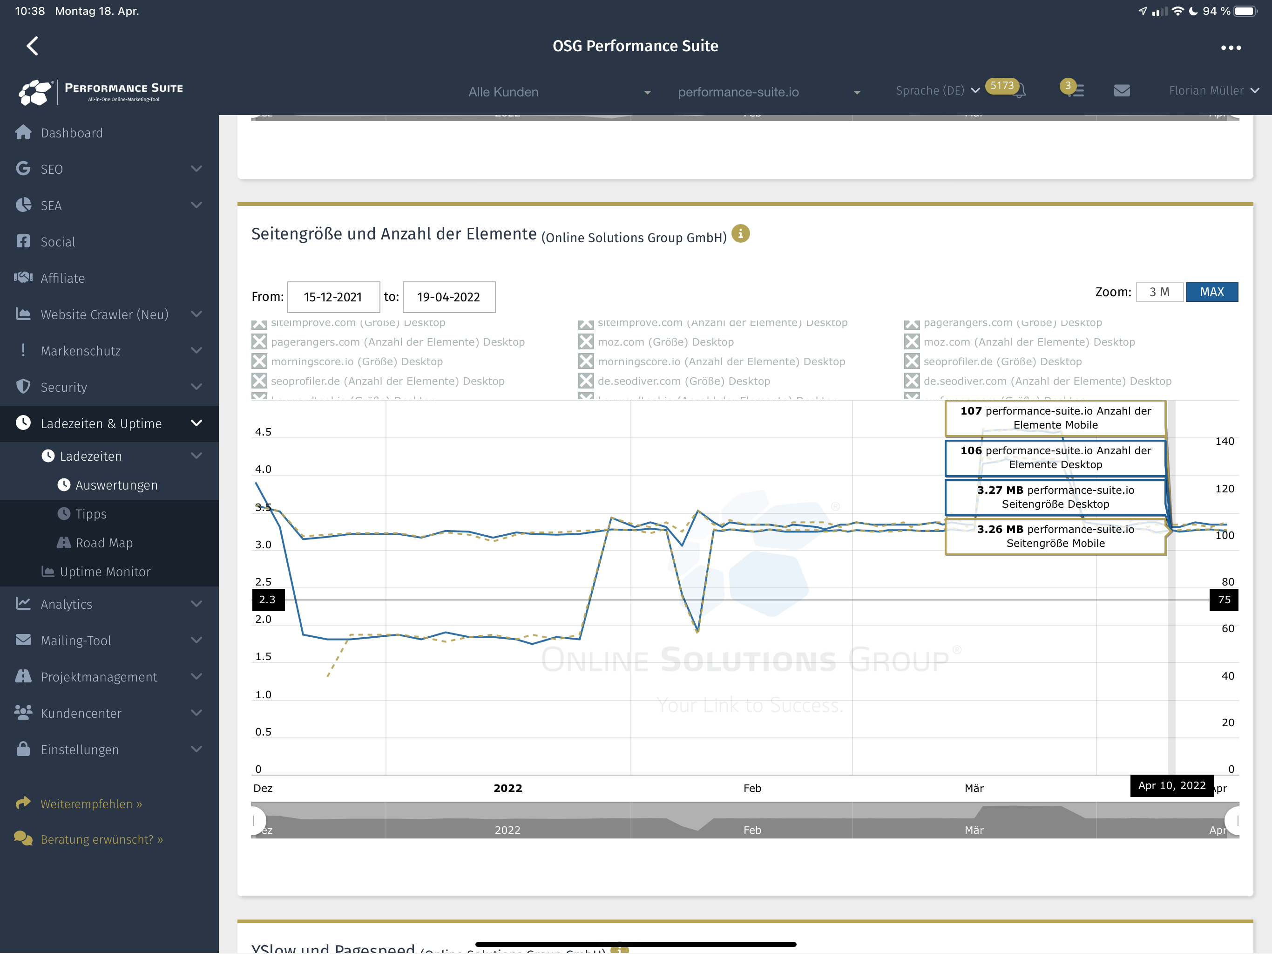Edit the to date field 19-04-2022

(x=448, y=297)
